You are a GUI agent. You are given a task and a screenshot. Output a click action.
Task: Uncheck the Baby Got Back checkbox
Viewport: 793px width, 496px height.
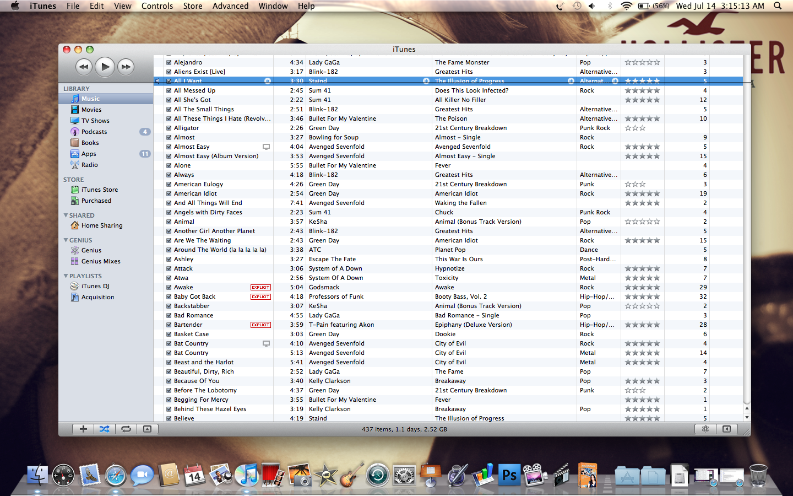pyautogui.click(x=169, y=296)
